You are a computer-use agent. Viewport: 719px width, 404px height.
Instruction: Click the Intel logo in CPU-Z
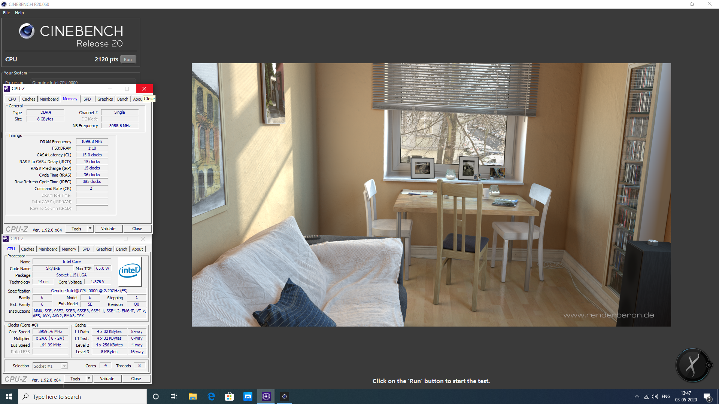coord(130,272)
